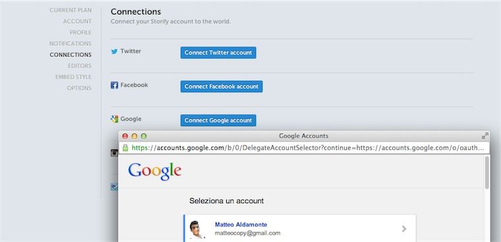
Task: Close the Google Accounts popup window
Action: [125, 136]
